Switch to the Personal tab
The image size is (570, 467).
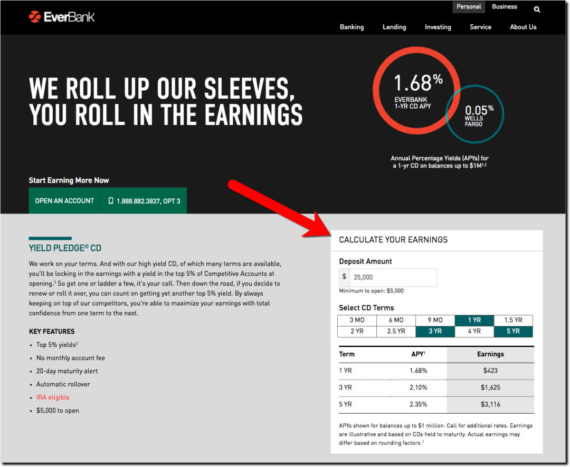coord(469,6)
